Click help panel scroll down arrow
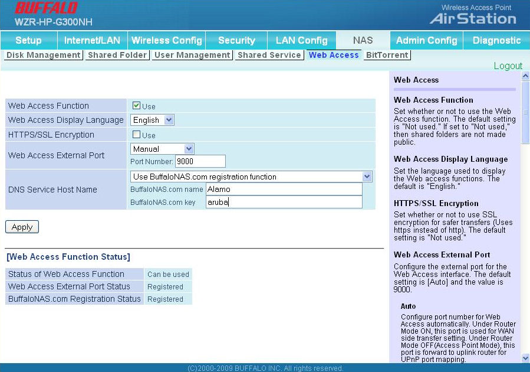The width and height of the screenshot is (530, 372). [525, 358]
